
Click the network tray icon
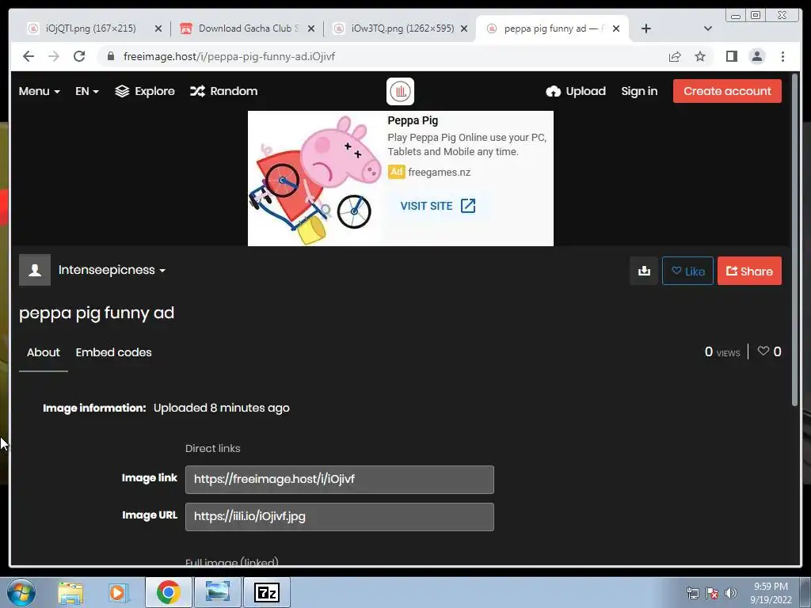pyautogui.click(x=692, y=593)
